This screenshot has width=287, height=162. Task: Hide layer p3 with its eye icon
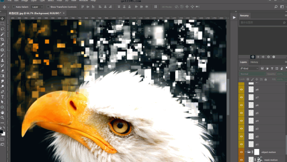(241, 128)
